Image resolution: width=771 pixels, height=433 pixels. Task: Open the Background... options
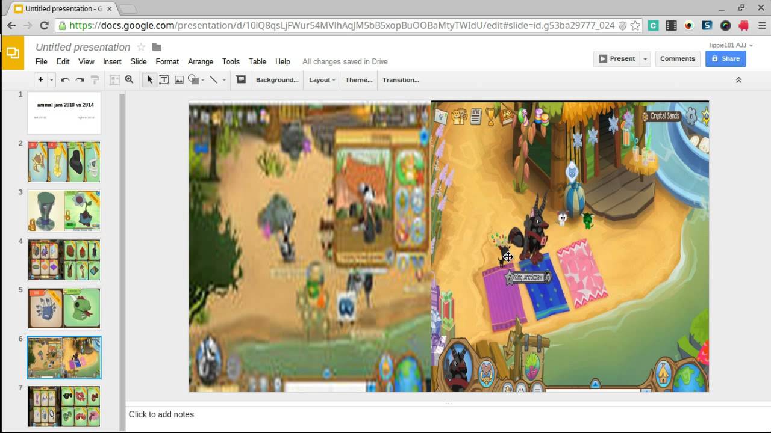click(277, 79)
